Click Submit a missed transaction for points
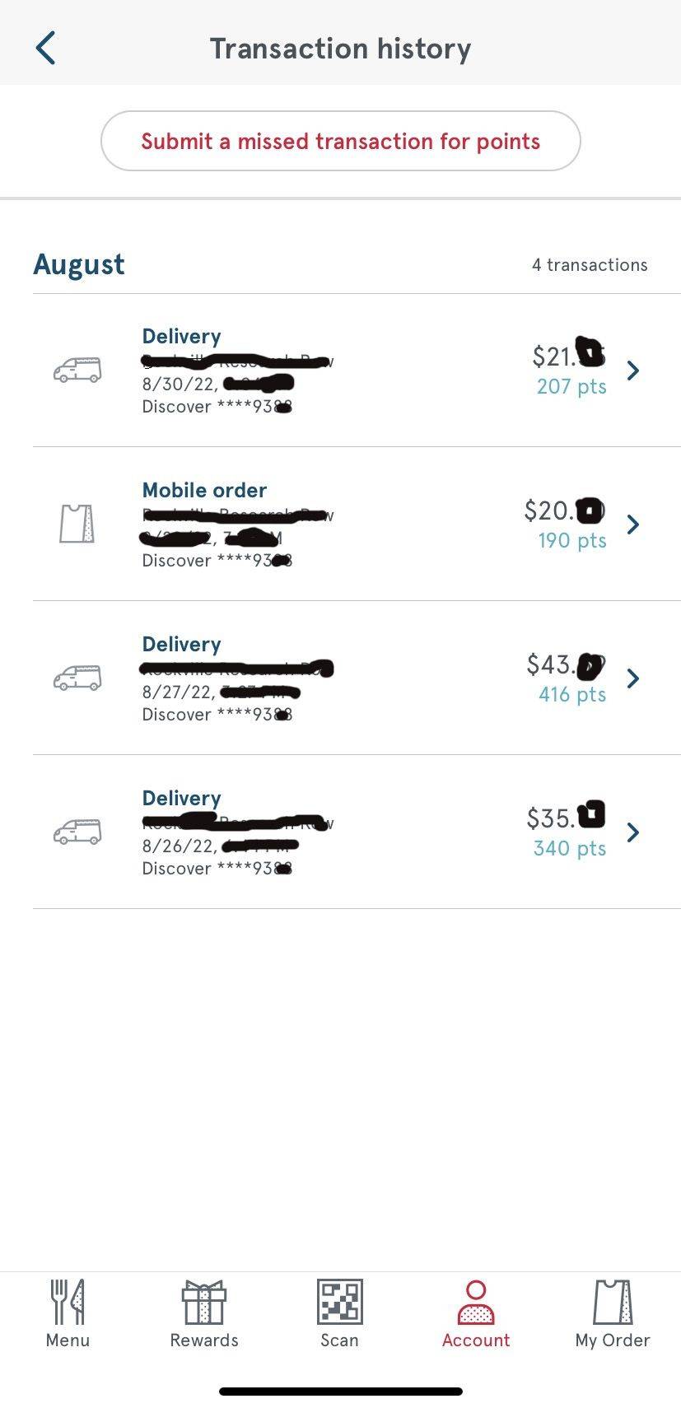 (x=340, y=141)
